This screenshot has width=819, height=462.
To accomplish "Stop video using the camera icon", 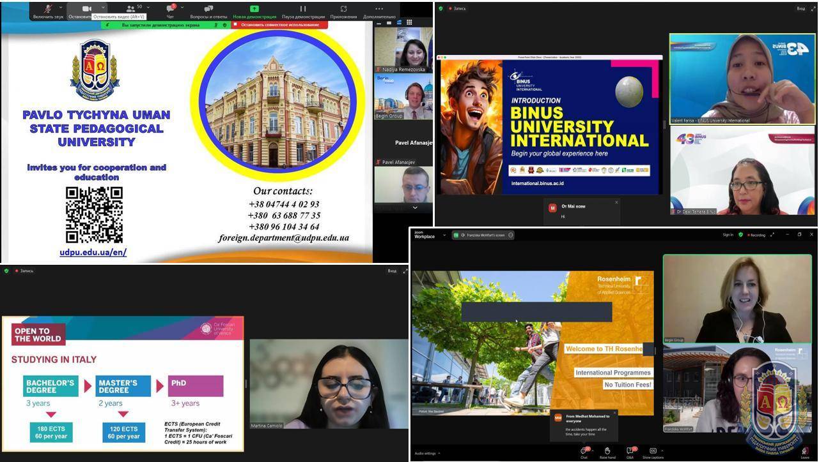I will click(86, 9).
